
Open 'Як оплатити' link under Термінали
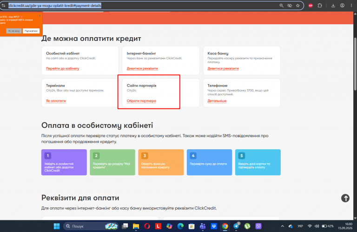pyautogui.click(x=56, y=101)
